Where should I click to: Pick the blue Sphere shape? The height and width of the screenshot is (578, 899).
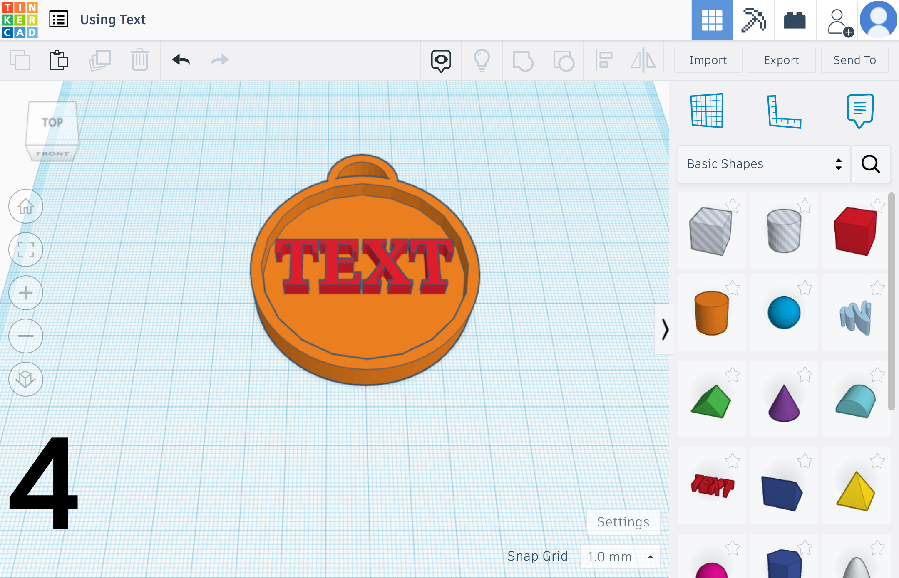(x=784, y=313)
